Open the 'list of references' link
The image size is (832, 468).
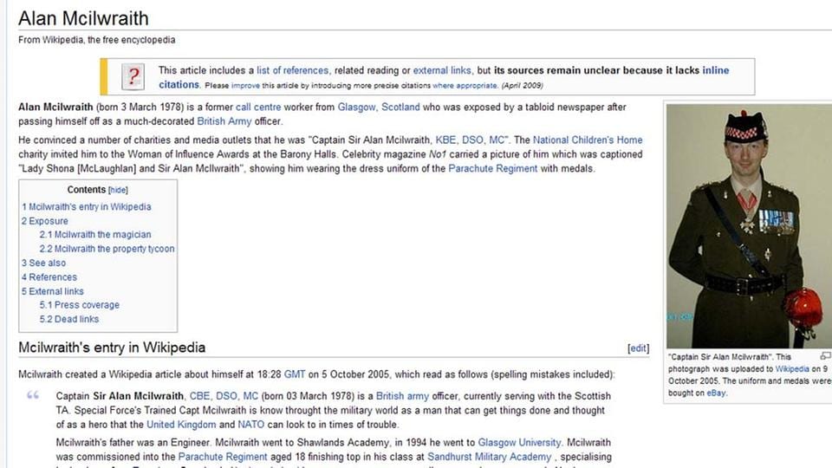pyautogui.click(x=293, y=70)
